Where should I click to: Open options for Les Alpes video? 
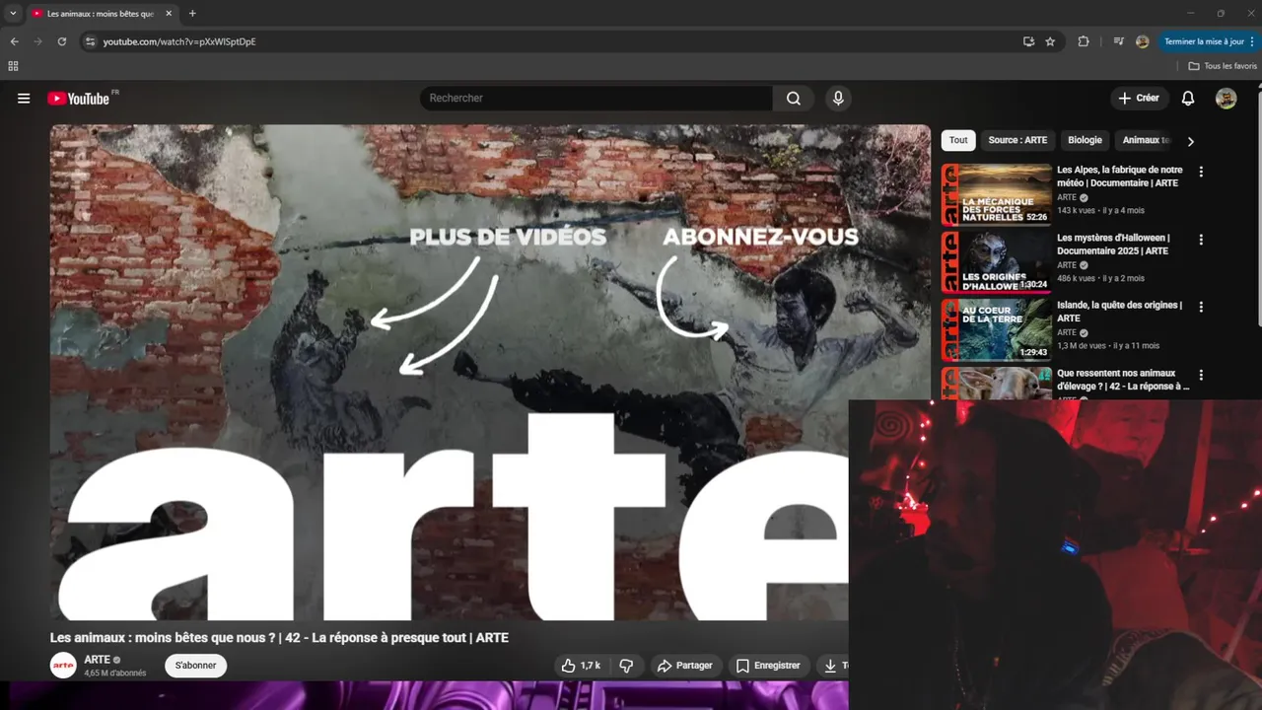(1201, 172)
